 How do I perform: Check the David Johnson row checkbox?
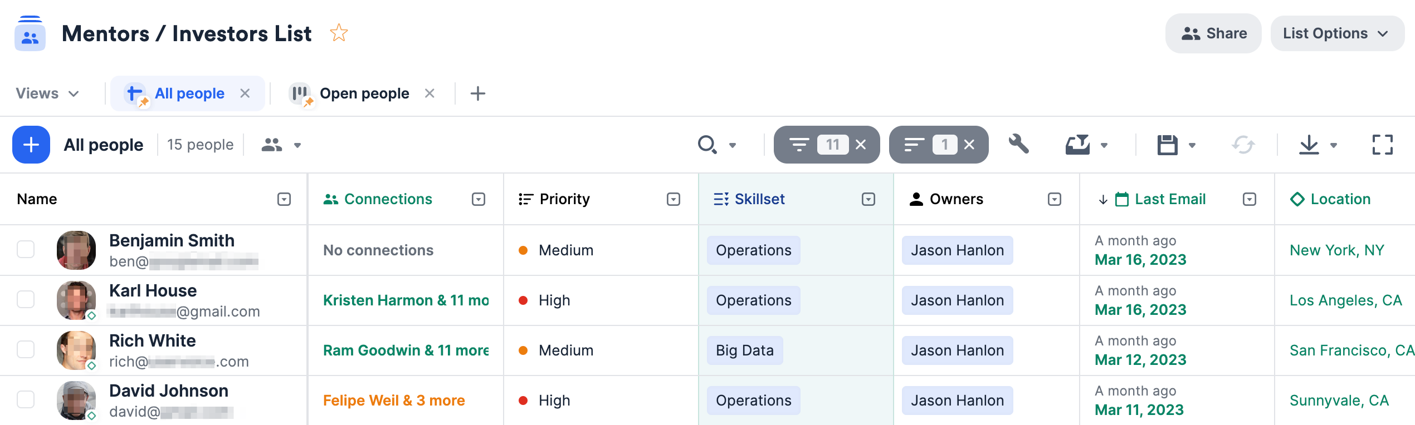pos(26,399)
